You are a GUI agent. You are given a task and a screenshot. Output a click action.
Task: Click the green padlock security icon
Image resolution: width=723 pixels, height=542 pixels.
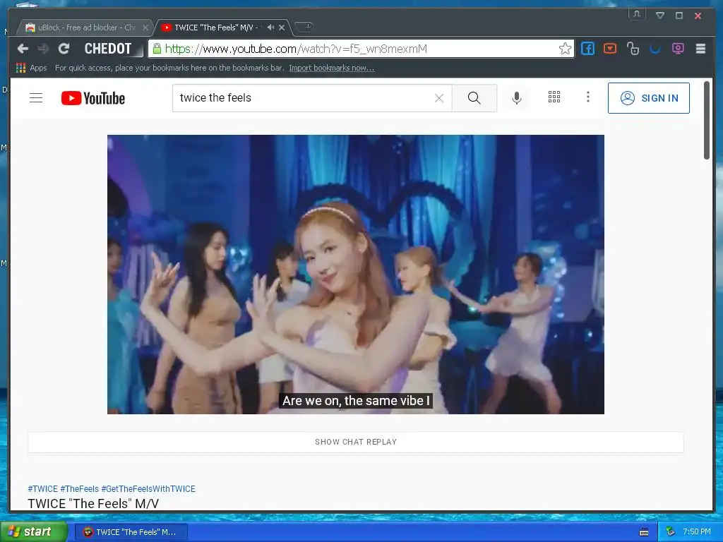(157, 49)
